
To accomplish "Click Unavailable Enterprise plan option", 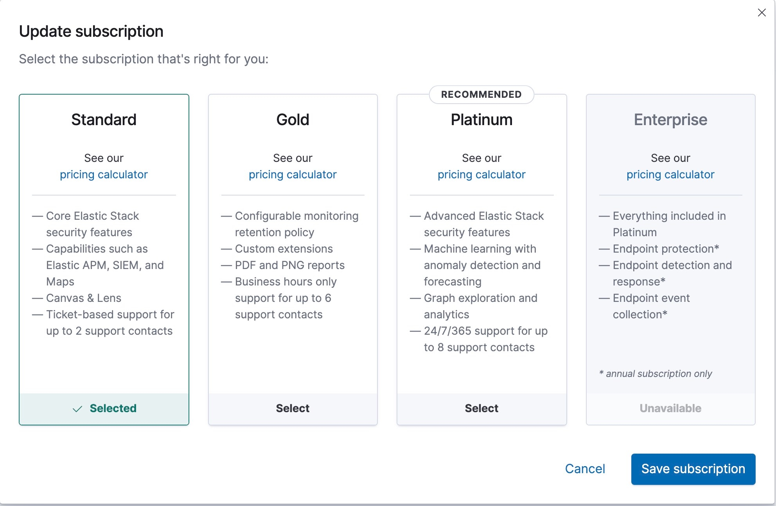I will click(670, 407).
